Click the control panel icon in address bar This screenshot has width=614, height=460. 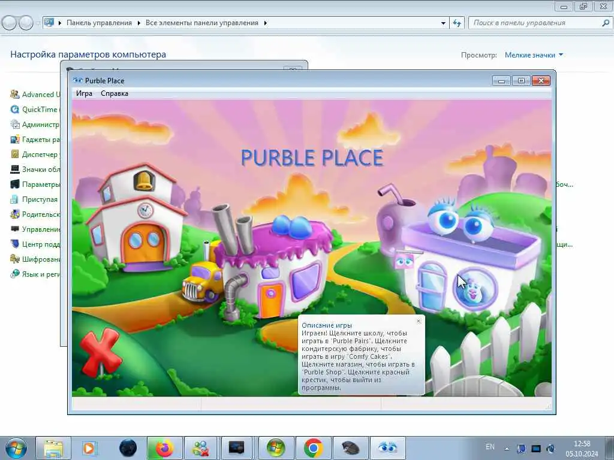click(x=49, y=23)
